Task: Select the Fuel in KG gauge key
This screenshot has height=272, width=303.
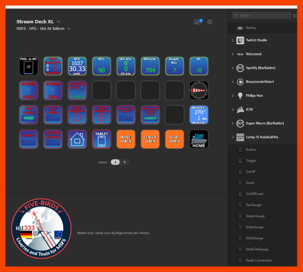Action: pyautogui.click(x=28, y=66)
